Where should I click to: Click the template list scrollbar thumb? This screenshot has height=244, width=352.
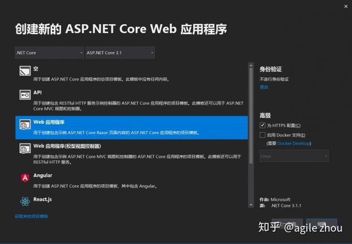coord(251,116)
